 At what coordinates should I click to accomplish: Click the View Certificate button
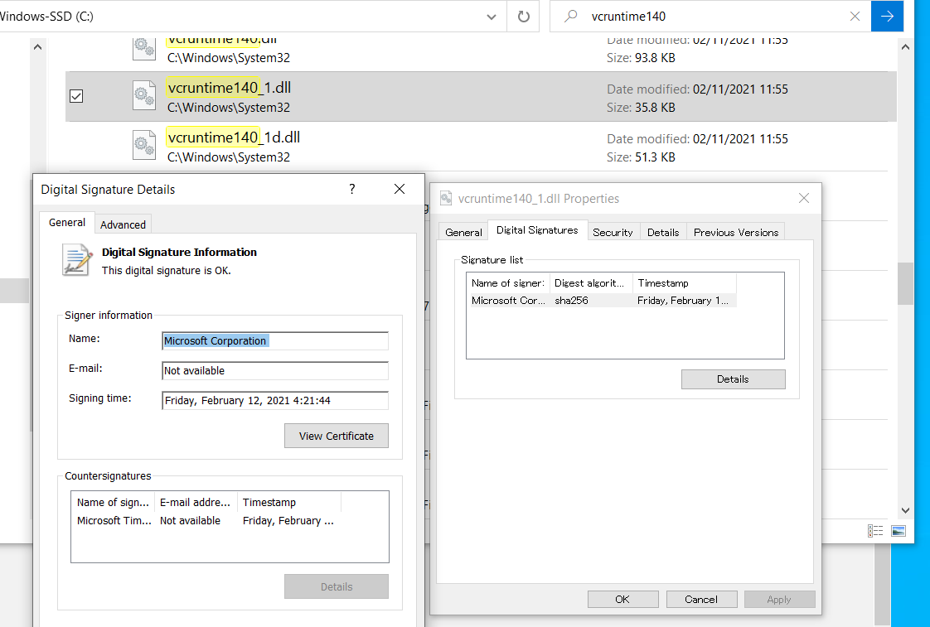(x=337, y=436)
